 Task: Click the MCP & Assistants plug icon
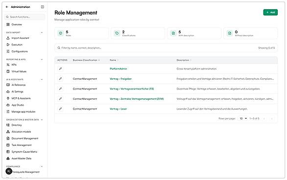[8, 98]
